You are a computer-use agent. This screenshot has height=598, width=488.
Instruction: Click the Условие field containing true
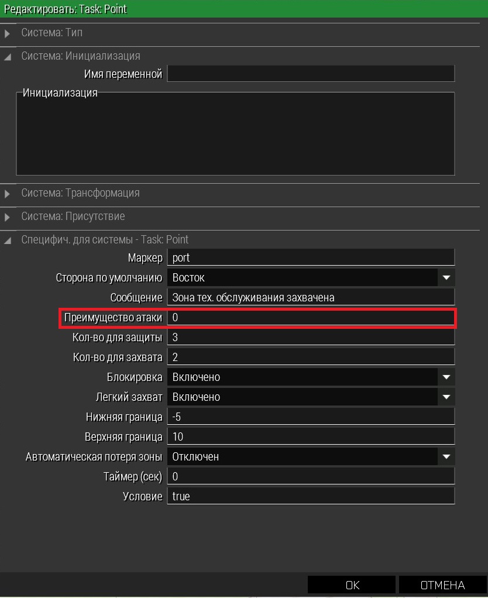pyautogui.click(x=311, y=496)
